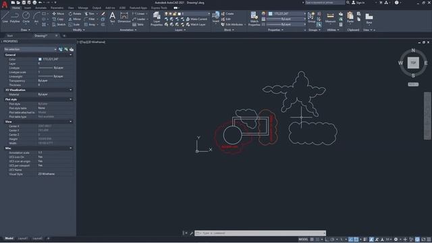The height and width of the screenshot is (243, 432).
Task: Toggle polar tracking in status bar
Action: pos(332,240)
